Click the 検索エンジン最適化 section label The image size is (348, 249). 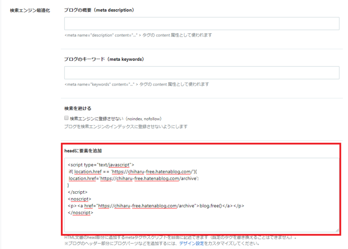[30, 10]
